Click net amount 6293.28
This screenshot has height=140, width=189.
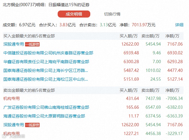175,62
